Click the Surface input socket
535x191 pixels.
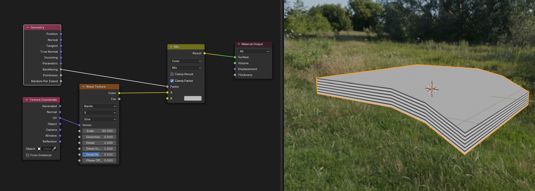(235, 57)
